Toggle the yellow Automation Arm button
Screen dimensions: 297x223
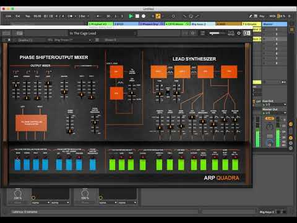[x=158, y=16]
